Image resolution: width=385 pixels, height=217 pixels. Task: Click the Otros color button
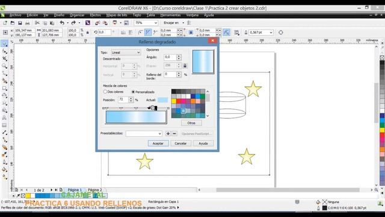click(191, 123)
